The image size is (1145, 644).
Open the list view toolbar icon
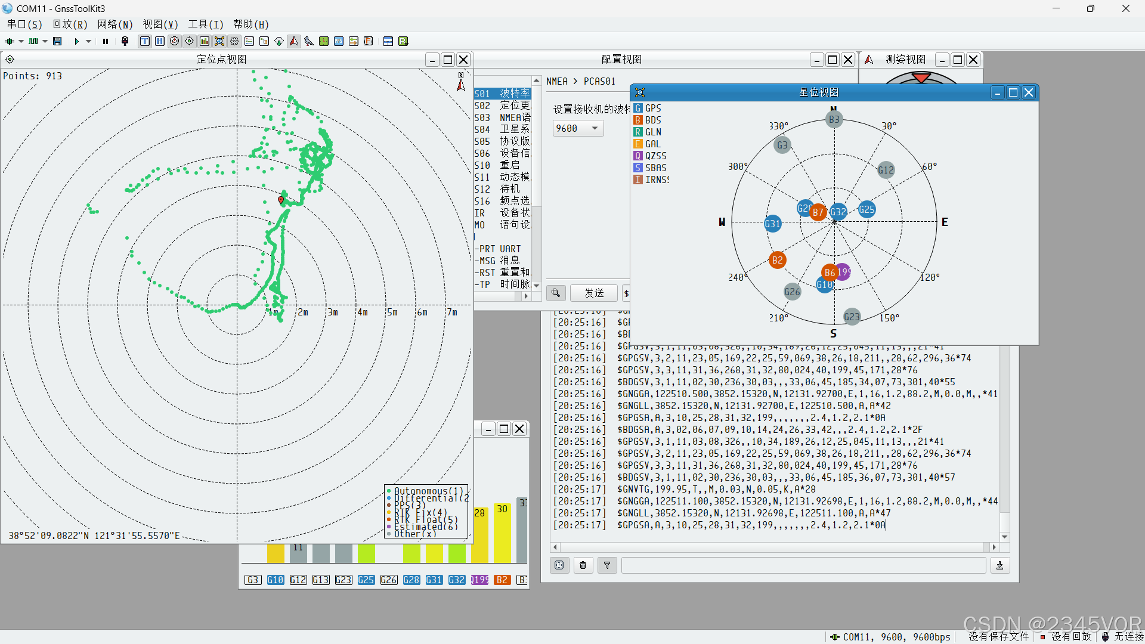[249, 41]
